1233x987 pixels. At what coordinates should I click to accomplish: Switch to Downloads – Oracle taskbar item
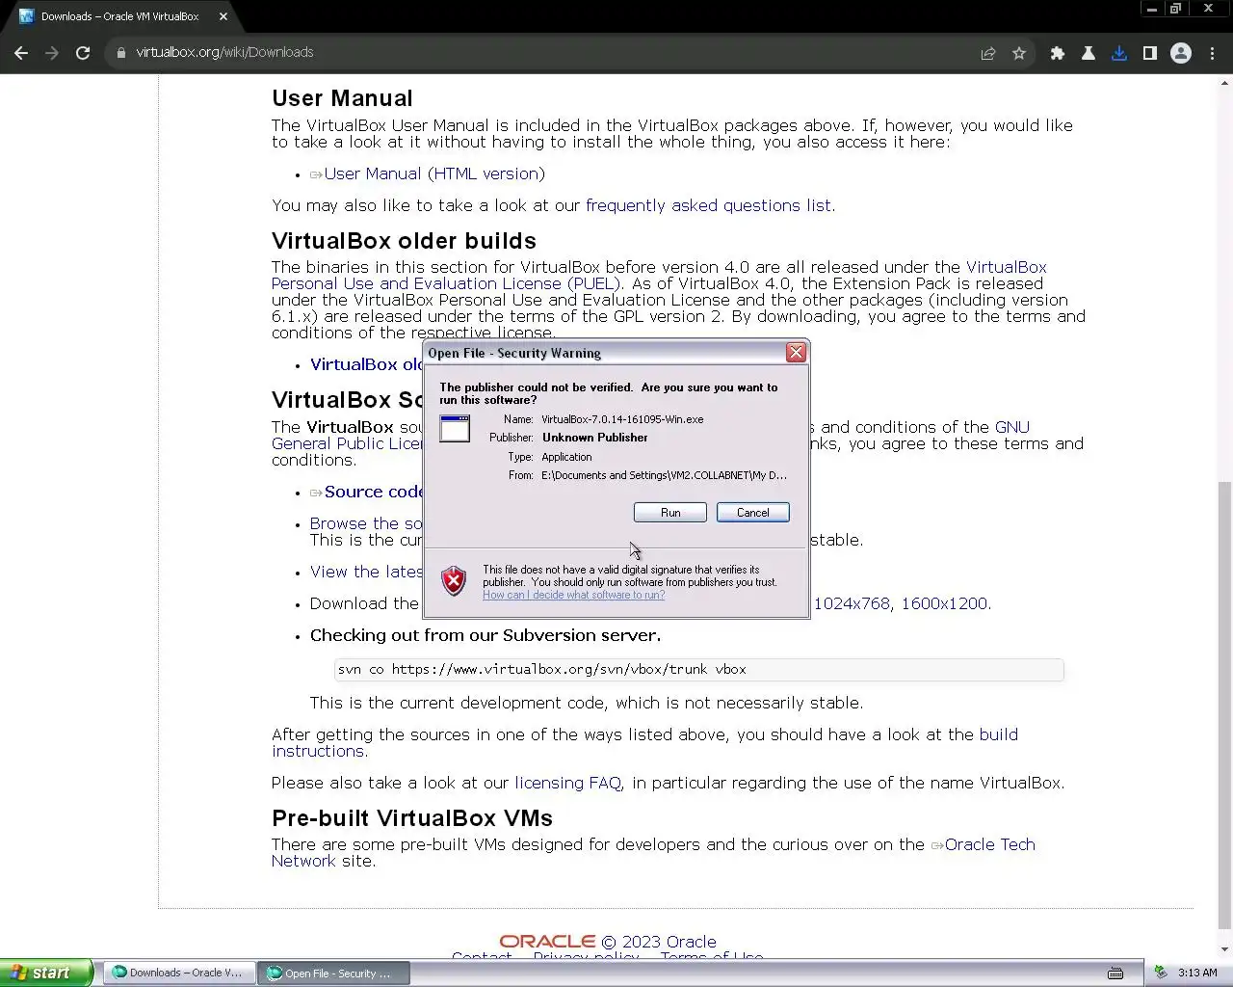[x=178, y=973]
